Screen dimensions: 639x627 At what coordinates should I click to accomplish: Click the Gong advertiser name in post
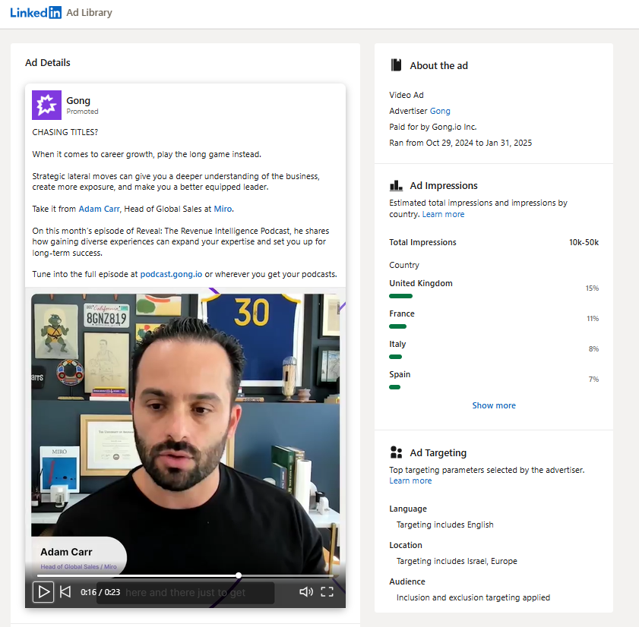(x=78, y=100)
